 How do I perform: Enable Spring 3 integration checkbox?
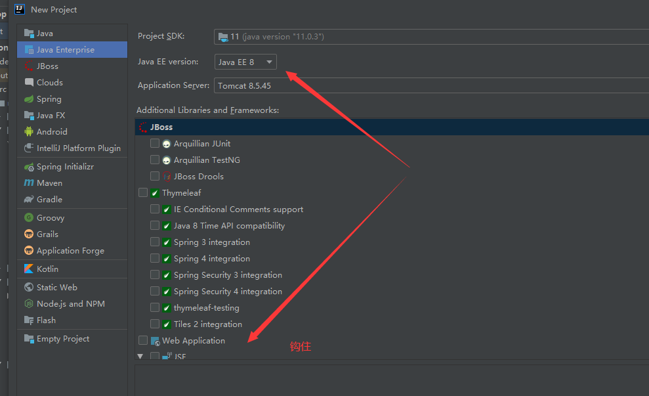pos(155,242)
